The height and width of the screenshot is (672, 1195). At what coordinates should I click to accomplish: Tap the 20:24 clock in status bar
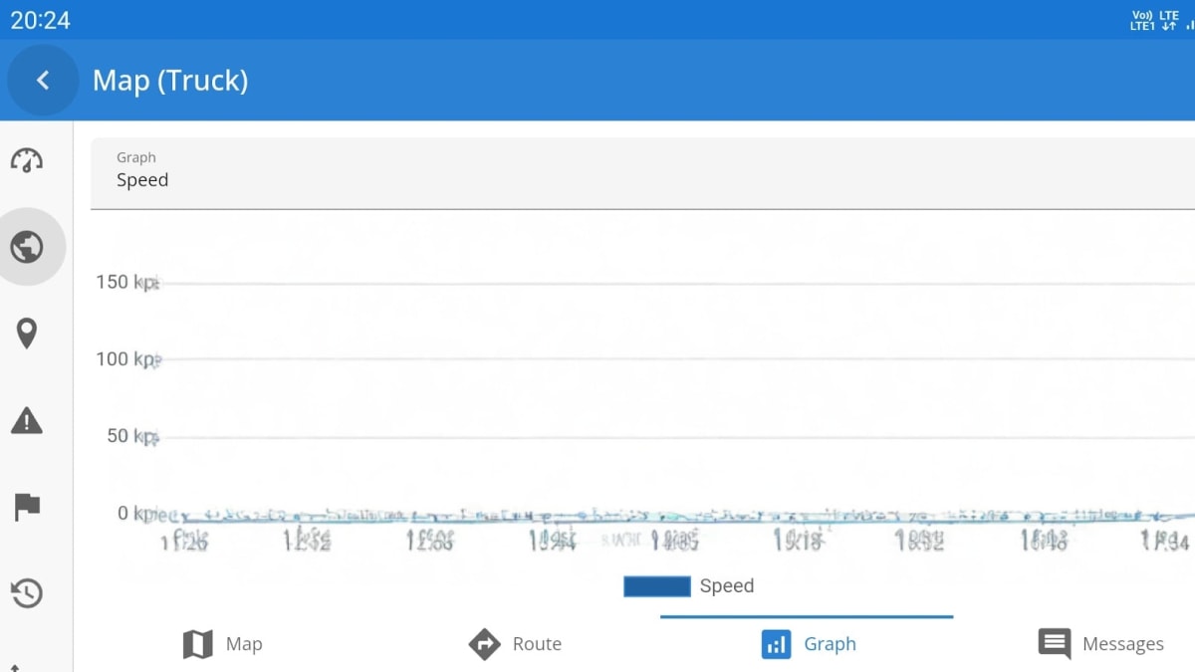pos(41,20)
